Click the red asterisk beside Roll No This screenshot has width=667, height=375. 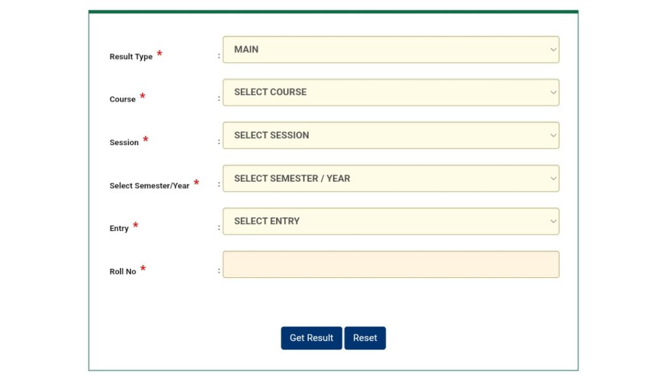[143, 268]
